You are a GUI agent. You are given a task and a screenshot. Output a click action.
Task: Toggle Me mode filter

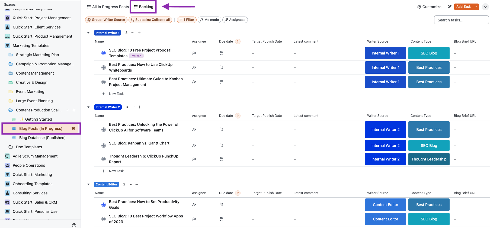tap(210, 20)
